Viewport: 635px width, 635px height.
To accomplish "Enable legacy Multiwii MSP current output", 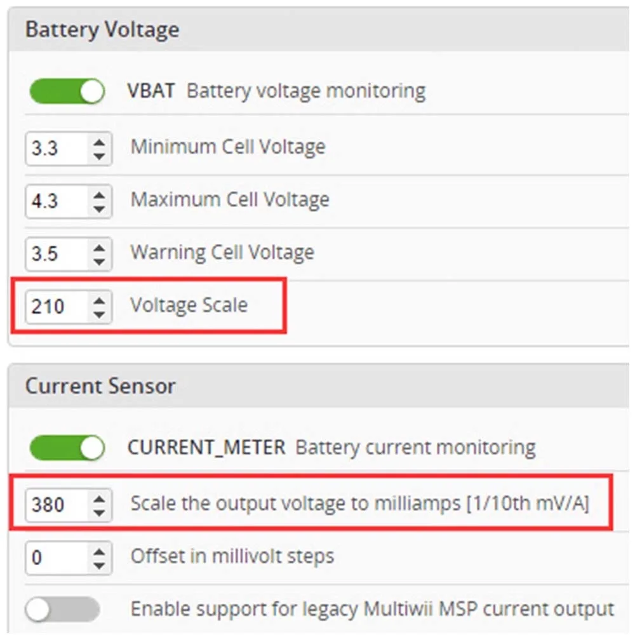I will point(62,610).
